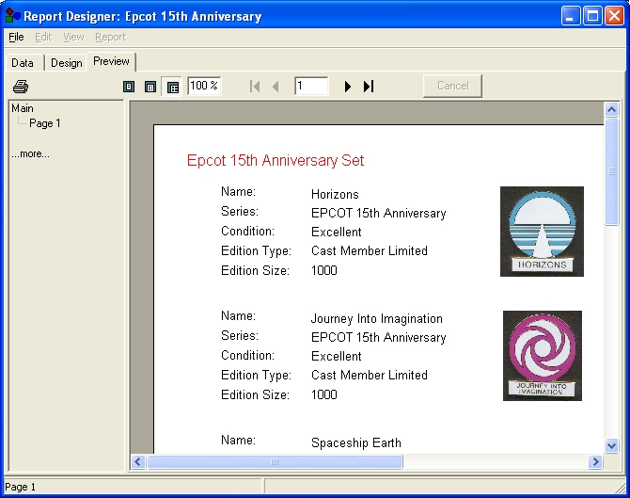630x498 pixels.
Task: Switch to the Design tab
Action: tap(66, 63)
